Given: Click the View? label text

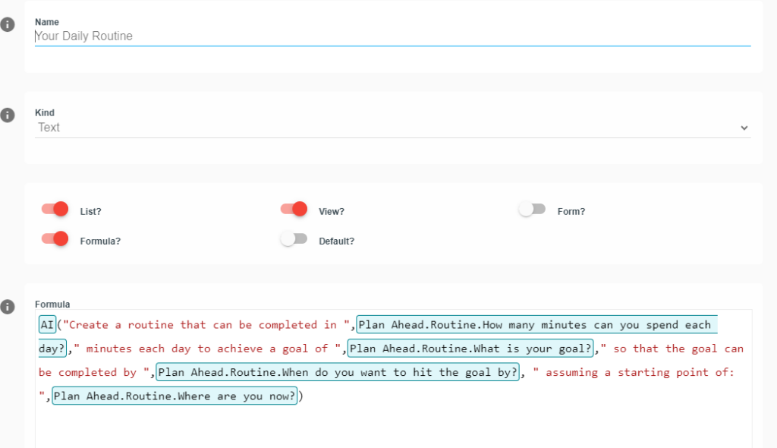Looking at the screenshot, I should coord(332,211).
